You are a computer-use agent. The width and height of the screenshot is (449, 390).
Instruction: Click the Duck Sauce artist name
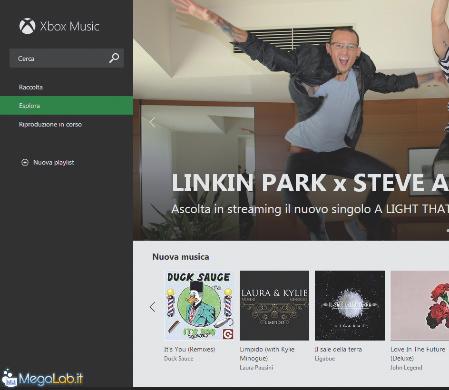(179, 359)
